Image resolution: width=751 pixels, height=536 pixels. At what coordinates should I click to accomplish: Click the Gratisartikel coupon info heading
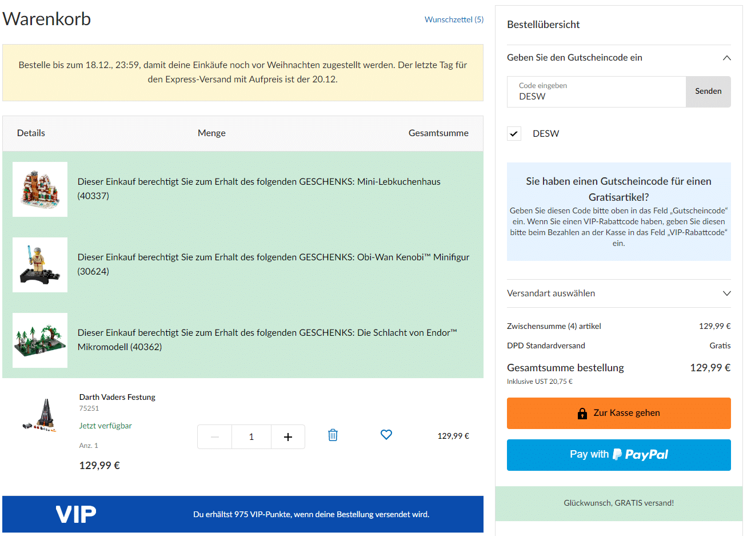click(619, 189)
